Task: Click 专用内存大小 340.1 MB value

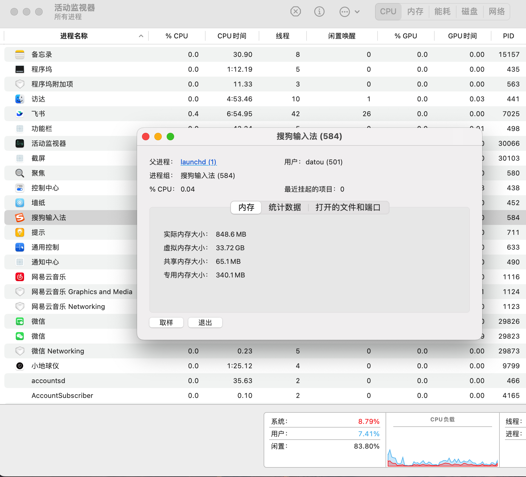Action: (230, 275)
